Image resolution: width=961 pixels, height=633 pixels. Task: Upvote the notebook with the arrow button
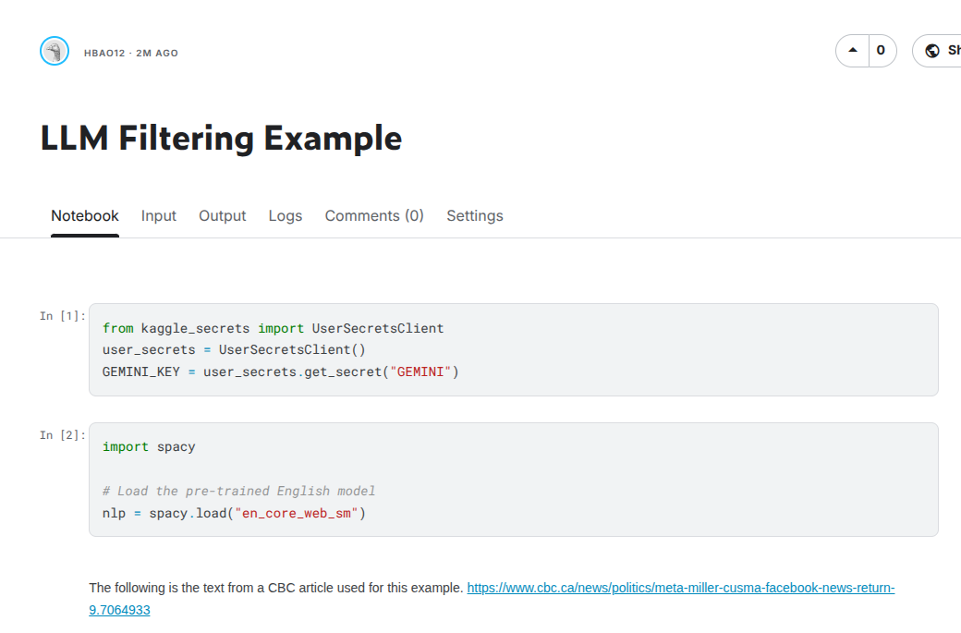click(852, 51)
